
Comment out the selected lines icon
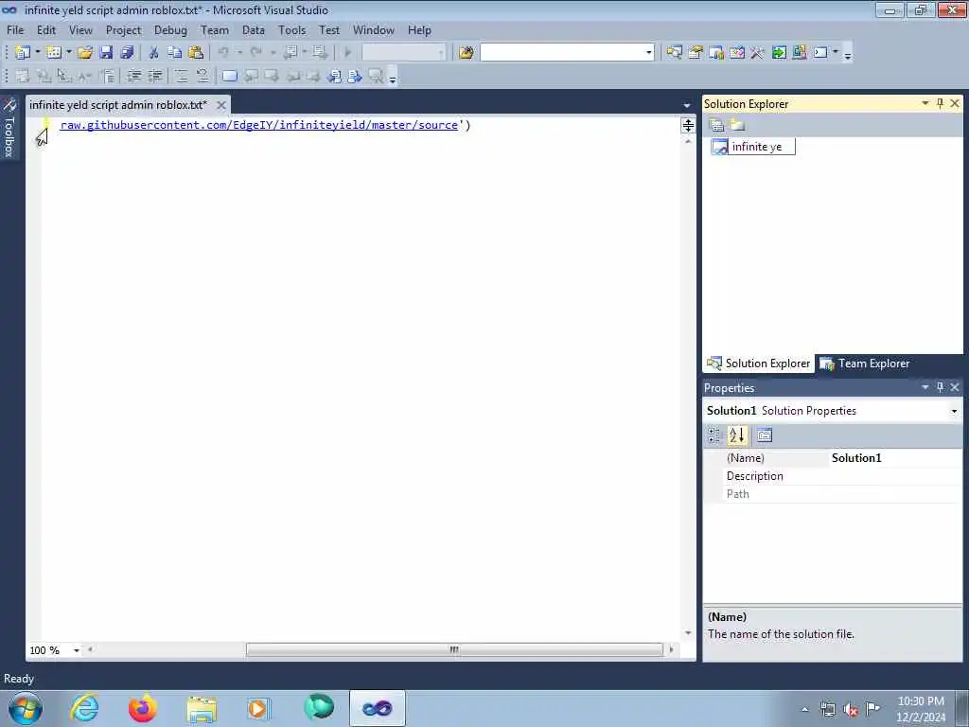click(181, 76)
